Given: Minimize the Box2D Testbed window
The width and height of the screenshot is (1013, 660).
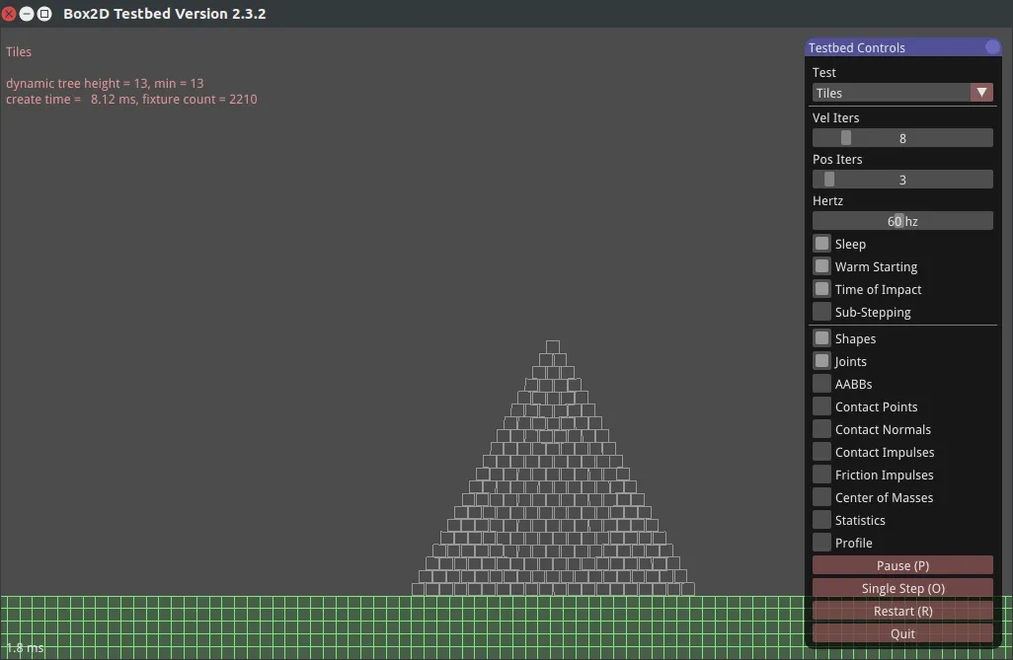Looking at the screenshot, I should click(x=27, y=14).
